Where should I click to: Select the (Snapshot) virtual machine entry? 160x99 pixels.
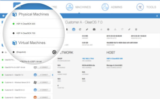(21, 52)
